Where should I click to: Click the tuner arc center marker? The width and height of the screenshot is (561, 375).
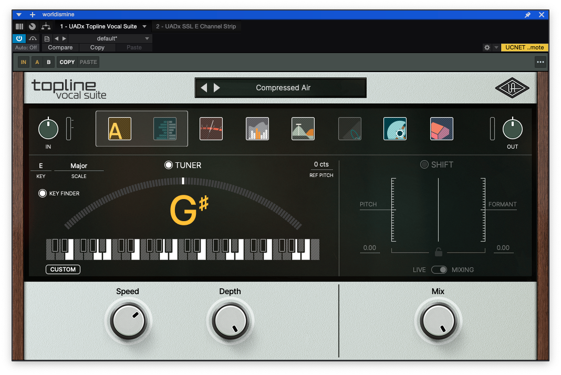(183, 181)
